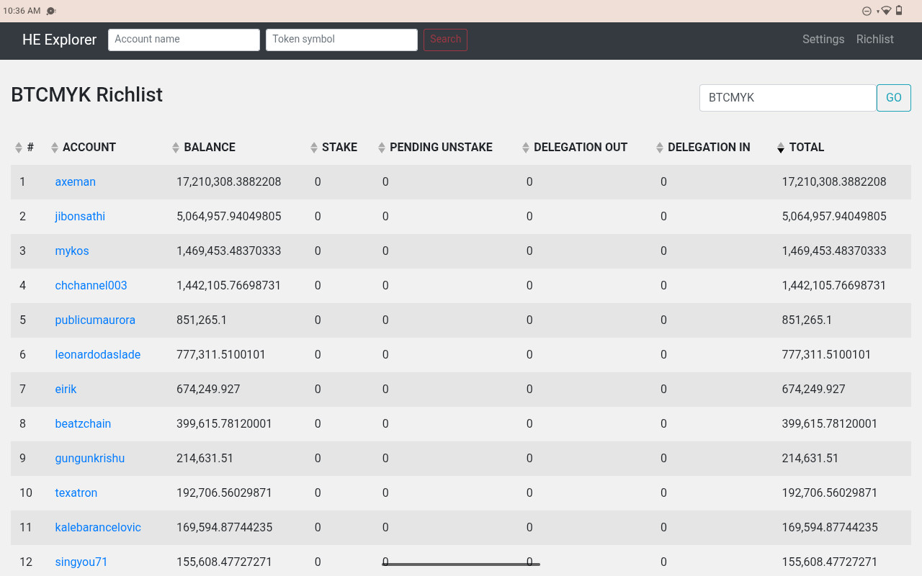Open the jibonsathi account page
The height and width of the screenshot is (576, 922).
coord(80,217)
